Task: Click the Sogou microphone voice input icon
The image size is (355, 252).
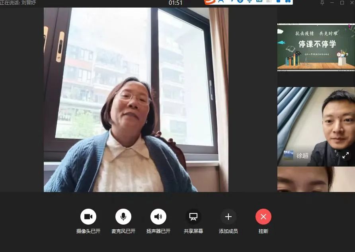Action: (250, 1)
